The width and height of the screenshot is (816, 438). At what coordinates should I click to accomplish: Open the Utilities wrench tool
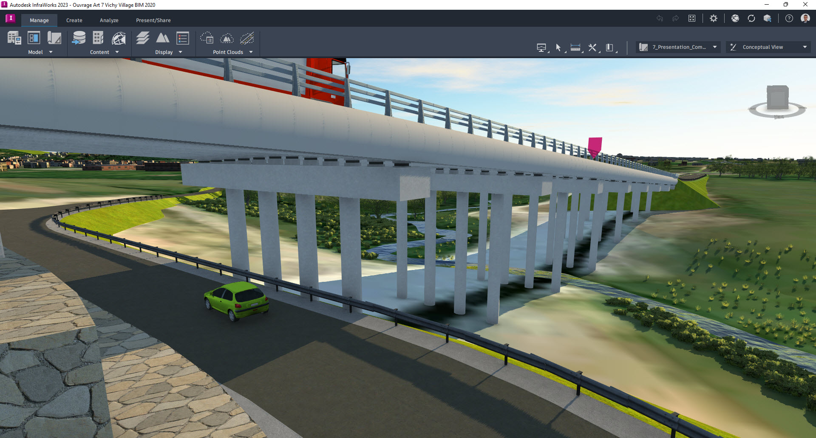click(592, 48)
